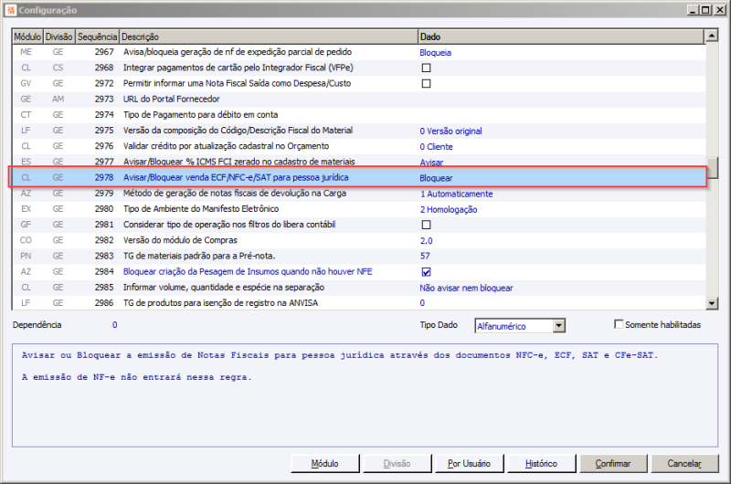Click the 'Não avisar nem bloquear' value
The width and height of the screenshot is (731, 484).
click(466, 289)
